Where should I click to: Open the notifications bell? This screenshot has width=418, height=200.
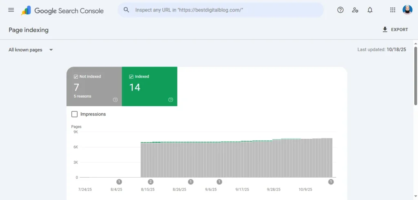pos(370,10)
